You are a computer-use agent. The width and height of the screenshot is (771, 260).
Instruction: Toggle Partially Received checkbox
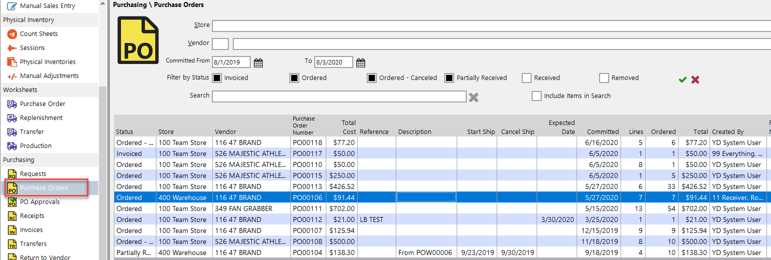click(449, 78)
